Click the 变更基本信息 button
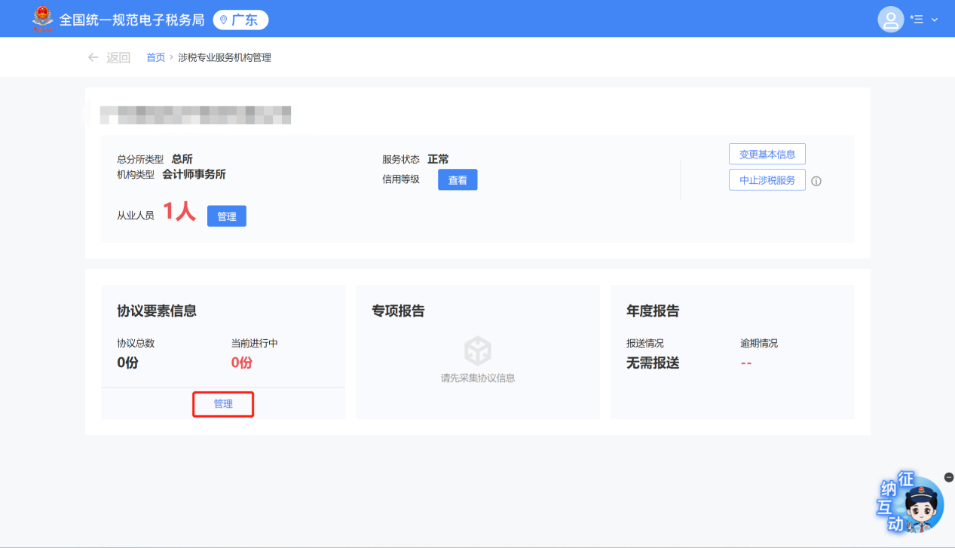The image size is (955, 548). [767, 154]
